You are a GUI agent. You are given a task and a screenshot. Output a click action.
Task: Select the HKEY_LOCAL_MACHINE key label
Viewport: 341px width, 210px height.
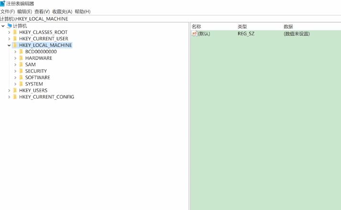45,45
